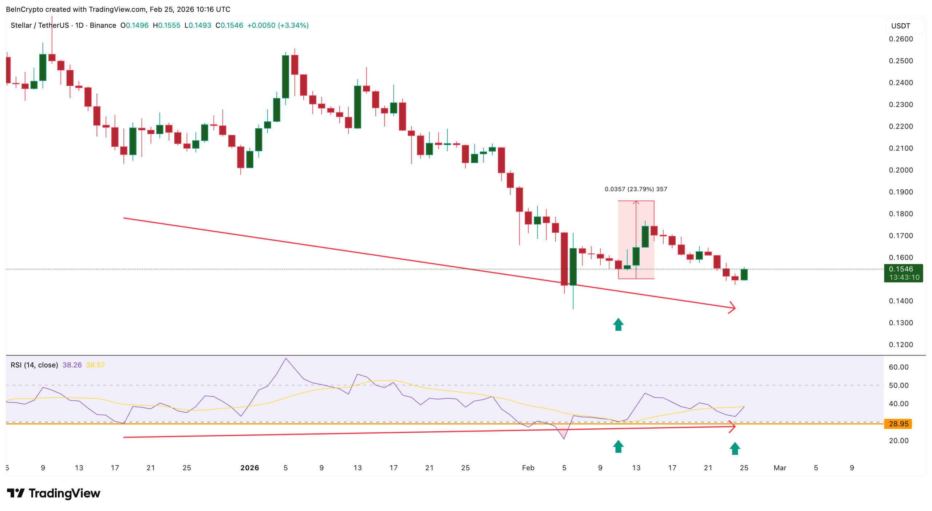Click the green arrow on the RSI panel
Image resolution: width=932 pixels, height=511 pixels.
[618, 447]
